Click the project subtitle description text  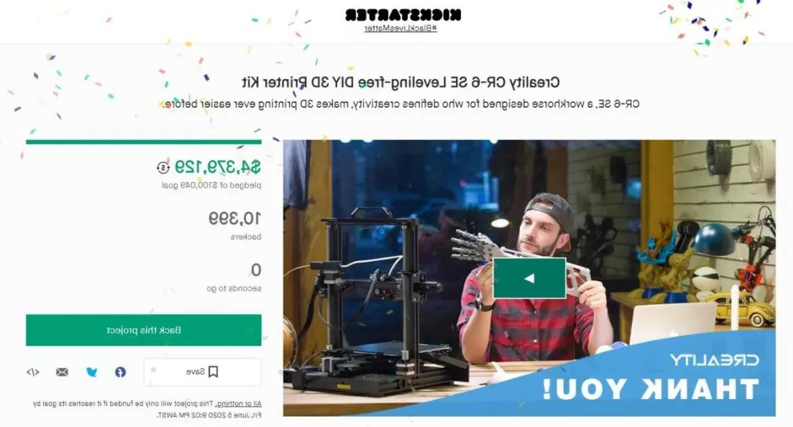401,104
